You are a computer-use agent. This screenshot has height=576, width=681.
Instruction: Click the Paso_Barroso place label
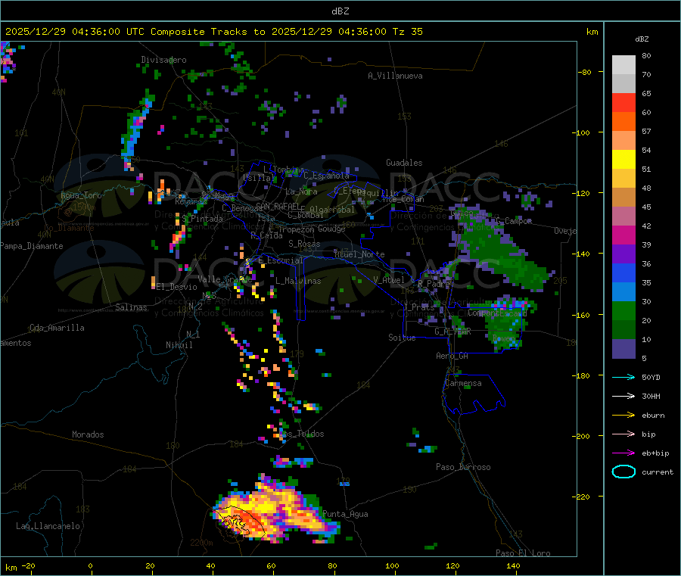coord(463,467)
